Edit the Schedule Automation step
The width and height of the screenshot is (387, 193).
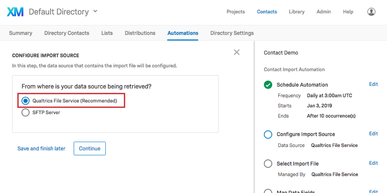tap(373, 84)
